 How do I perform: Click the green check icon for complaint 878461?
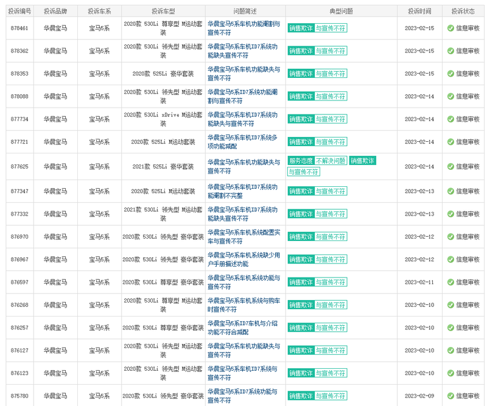coord(450,28)
